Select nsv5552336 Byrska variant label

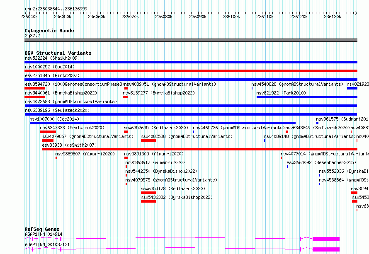[344, 171]
